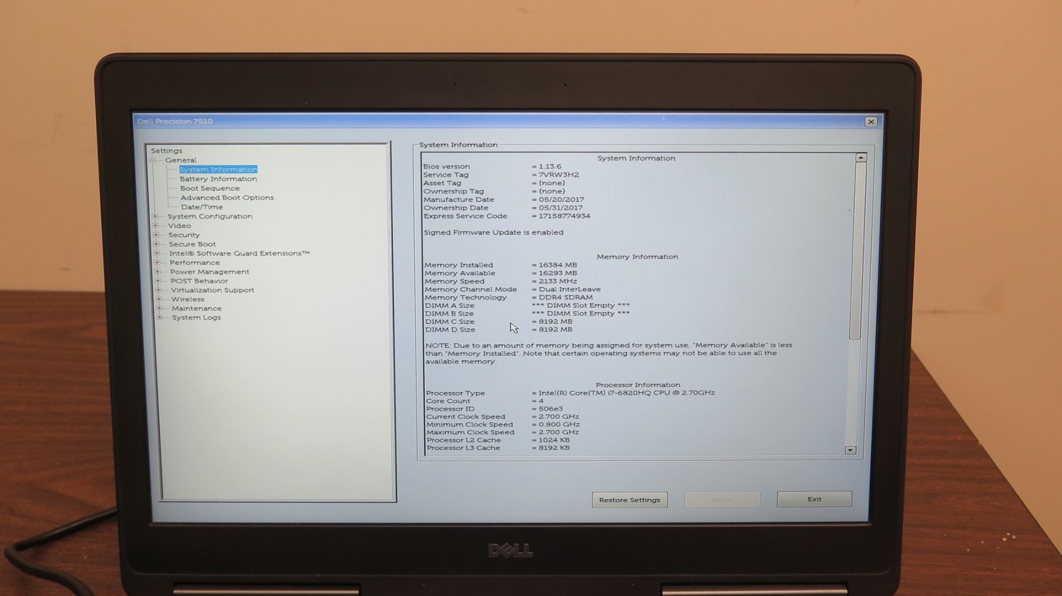Expand the Power Management node

158,272
